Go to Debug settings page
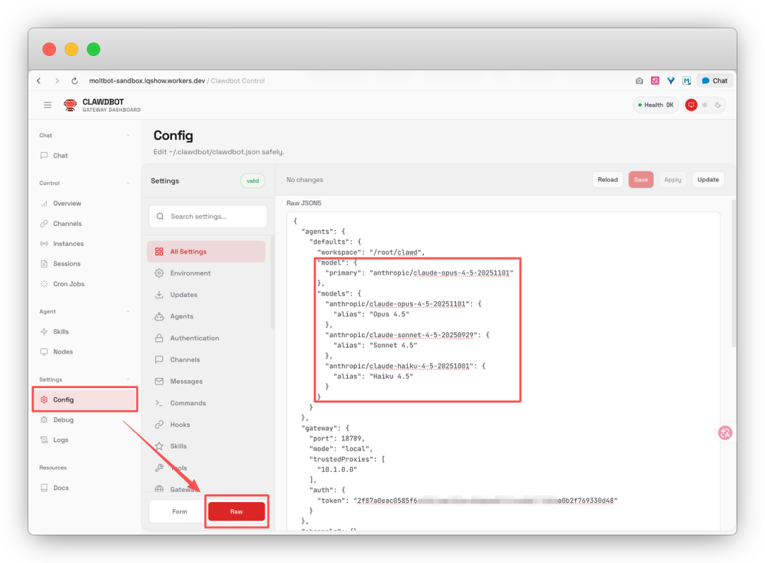 tap(63, 420)
